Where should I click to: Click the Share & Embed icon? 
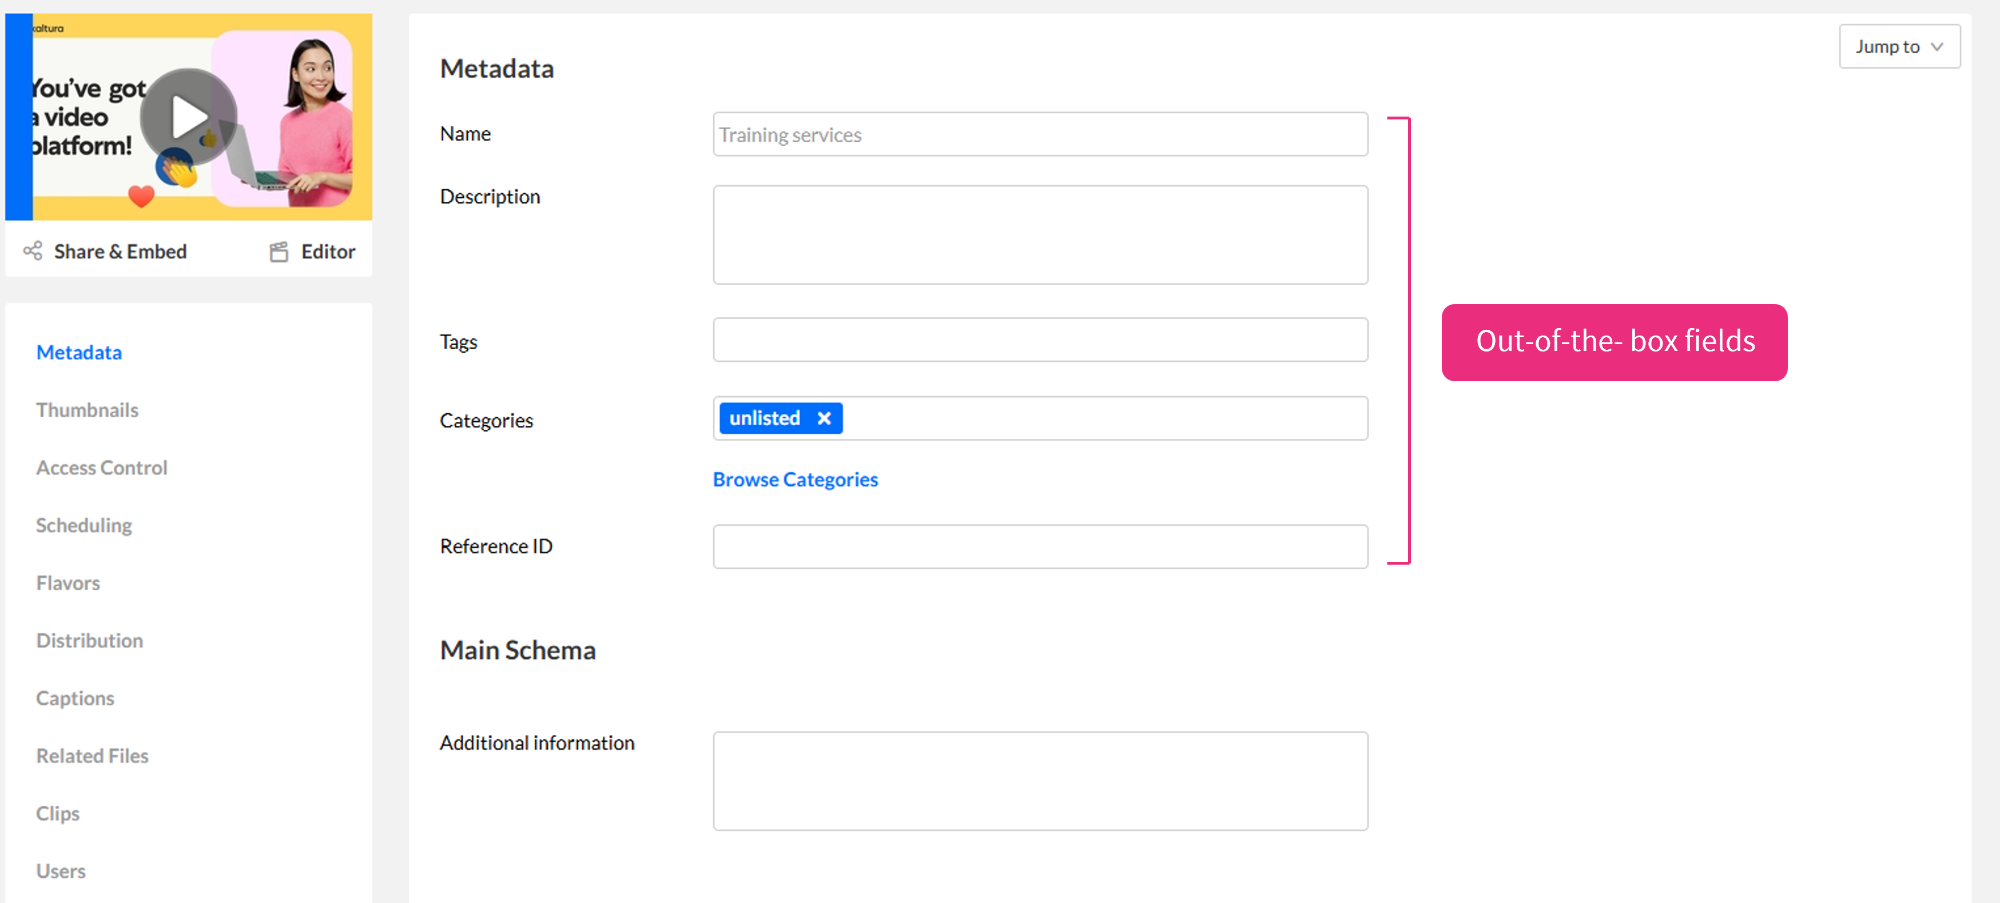(33, 250)
